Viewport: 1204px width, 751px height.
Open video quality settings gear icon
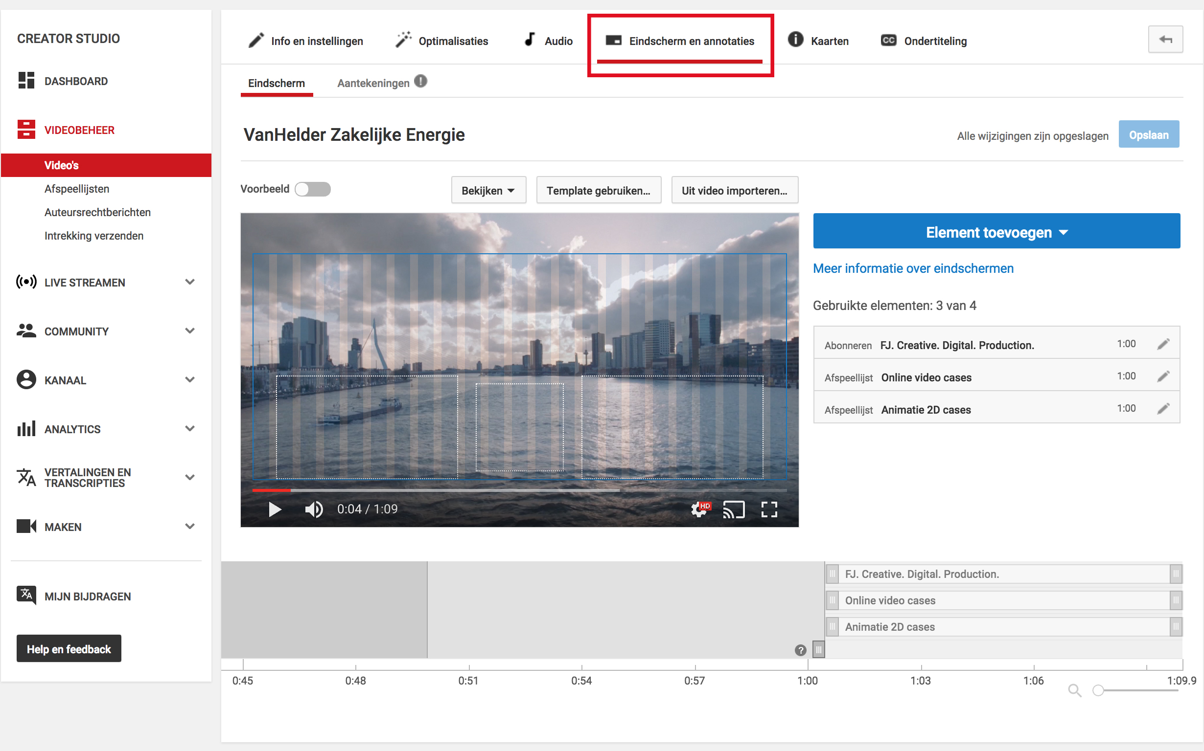pos(699,509)
